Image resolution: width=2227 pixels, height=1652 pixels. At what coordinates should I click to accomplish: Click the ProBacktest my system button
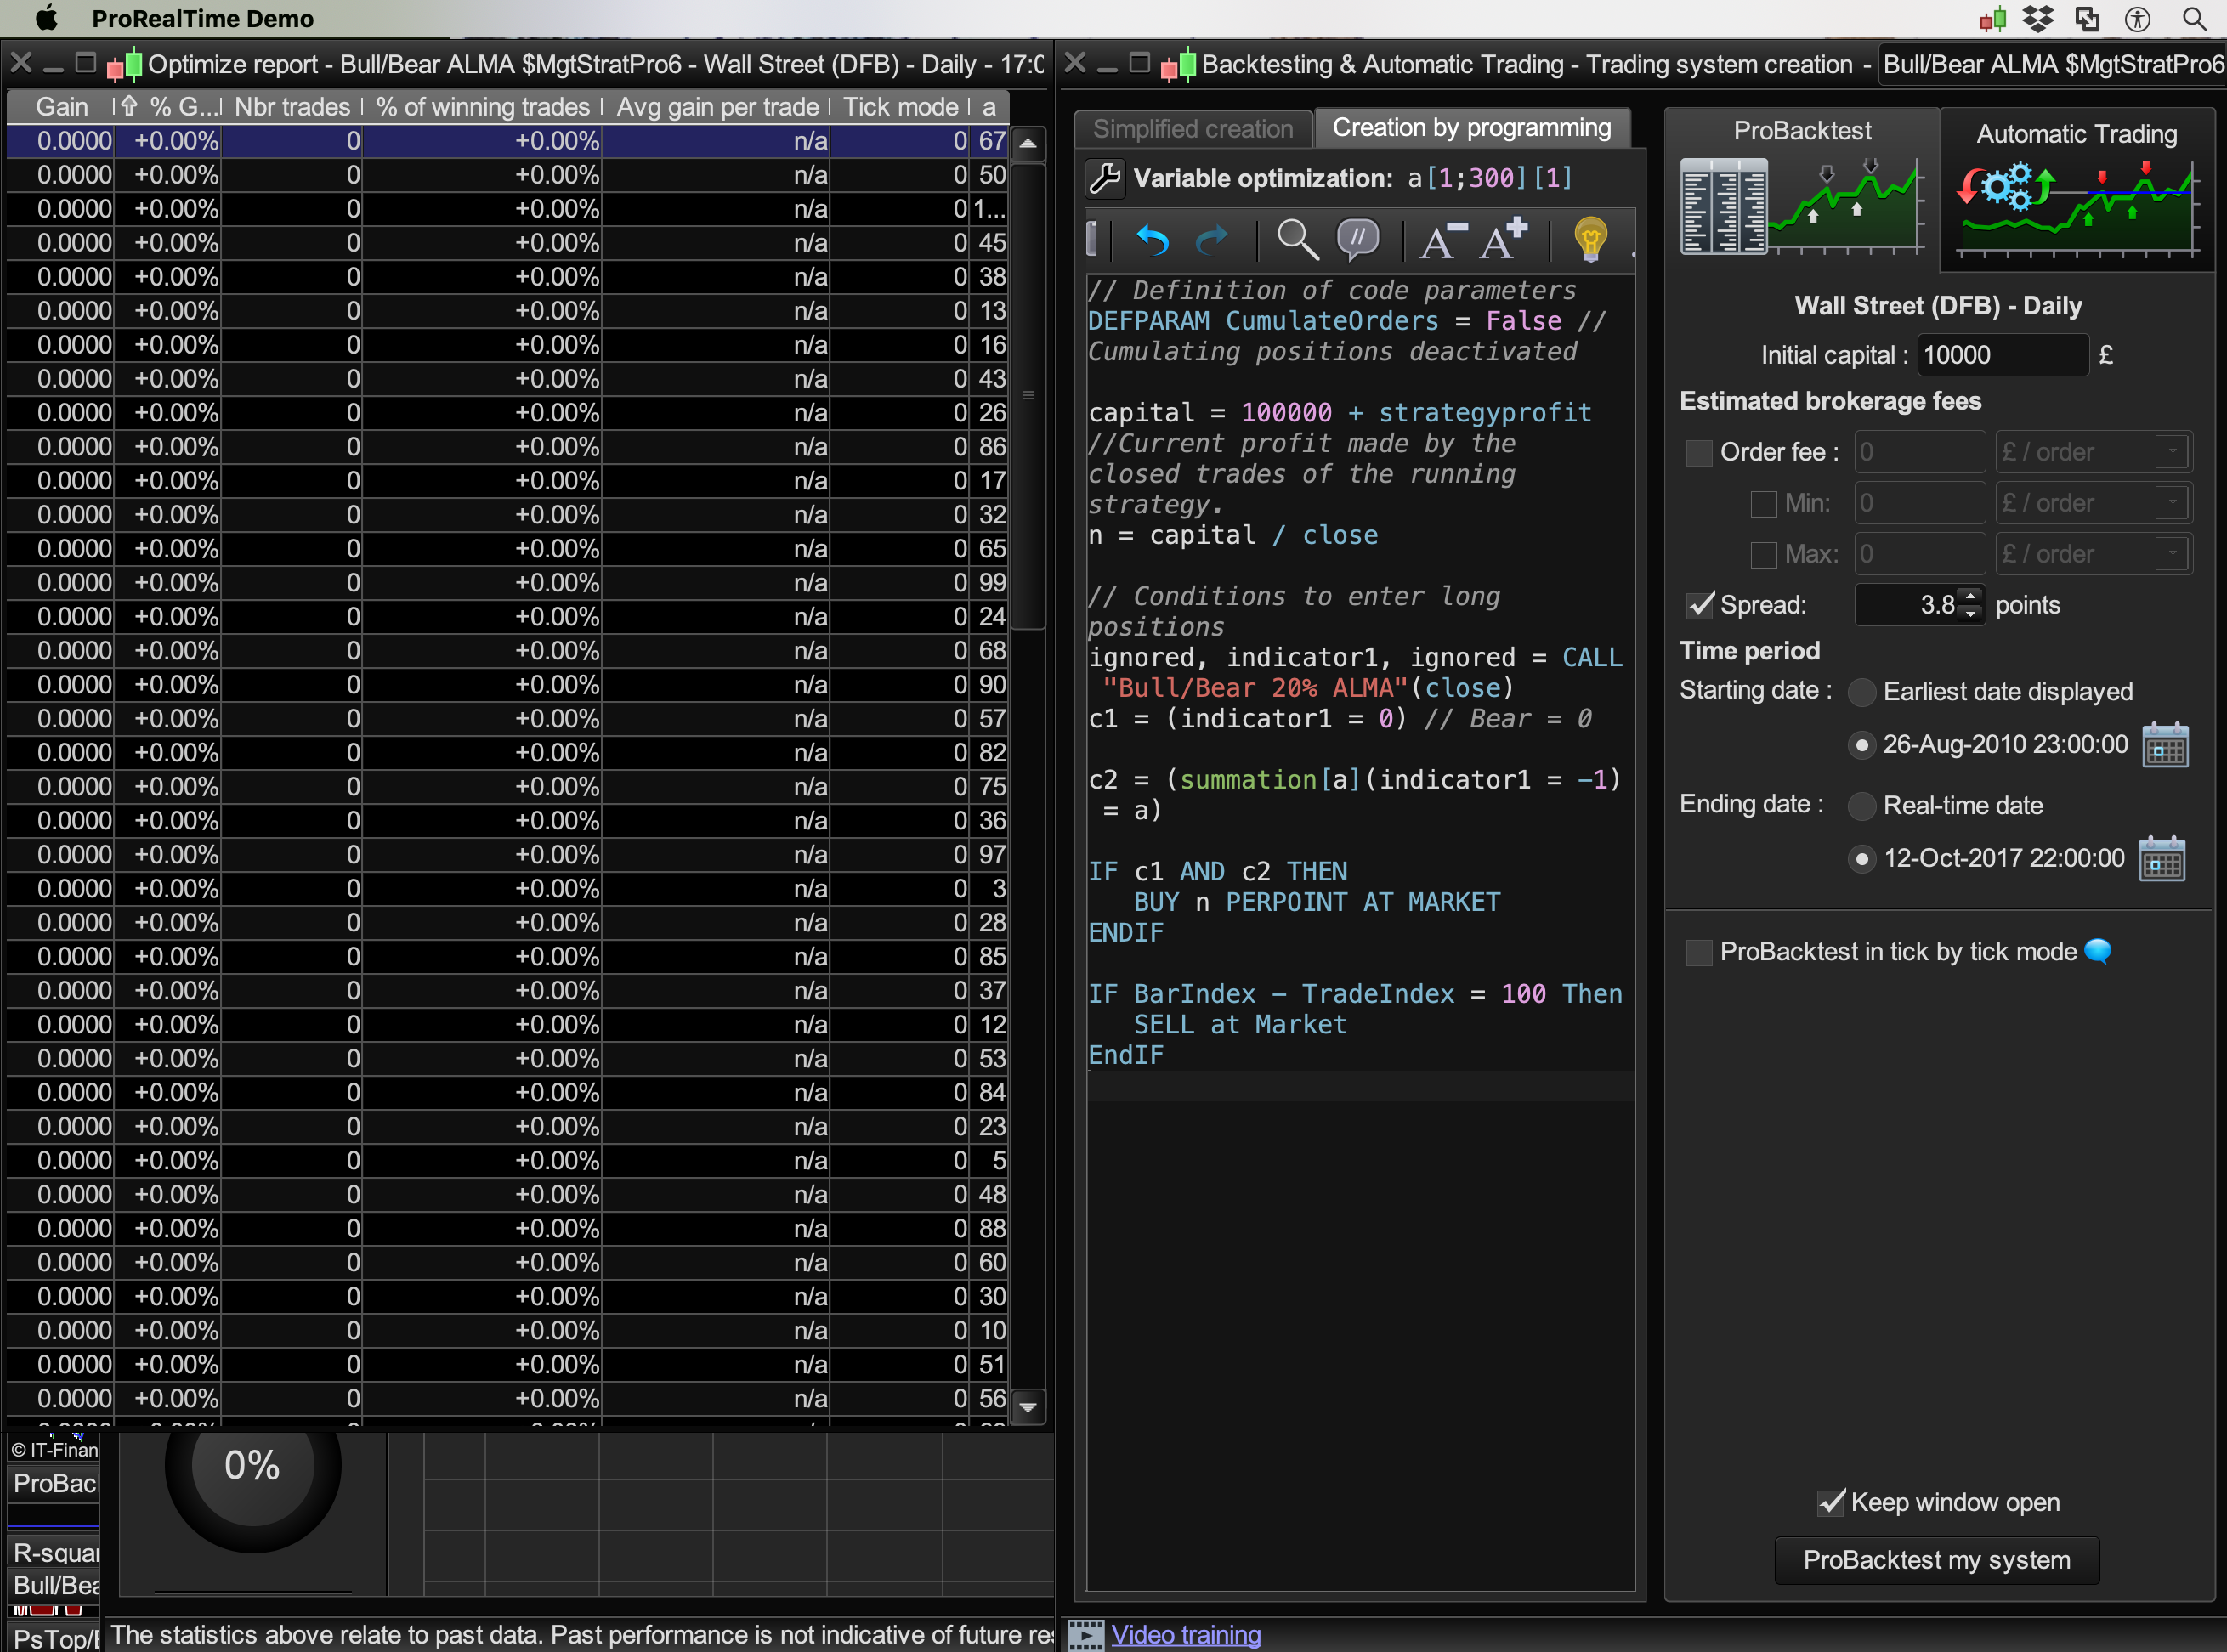point(1936,1560)
